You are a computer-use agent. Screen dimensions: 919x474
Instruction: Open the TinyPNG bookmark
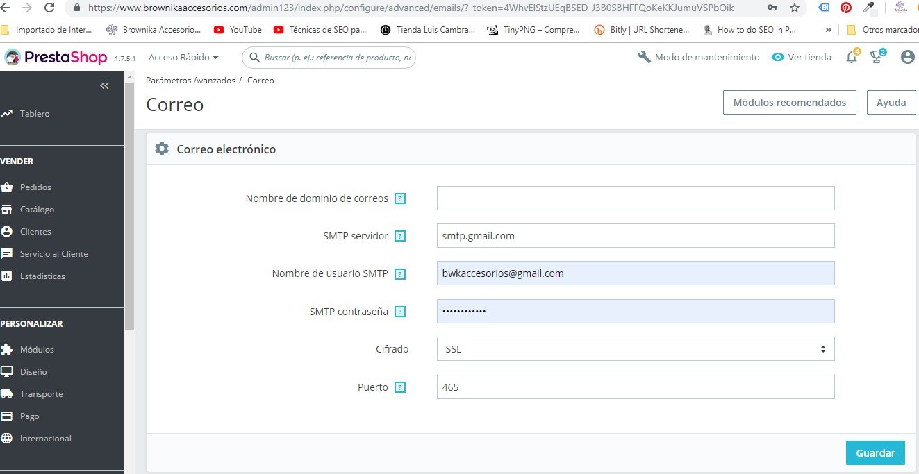tap(535, 30)
